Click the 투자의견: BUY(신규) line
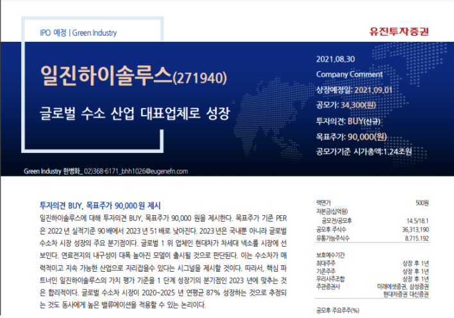Viewport: 454px width, 318px height. tap(348, 121)
